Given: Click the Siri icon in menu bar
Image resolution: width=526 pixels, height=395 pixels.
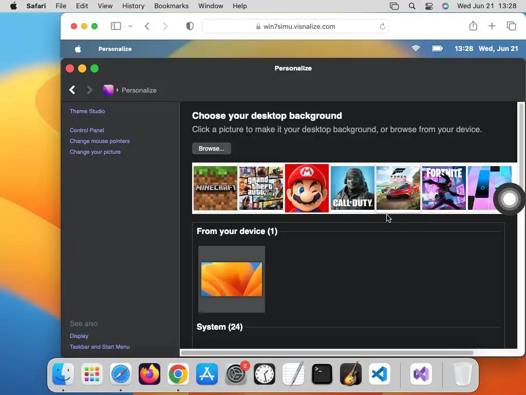Looking at the screenshot, I should (x=445, y=6).
